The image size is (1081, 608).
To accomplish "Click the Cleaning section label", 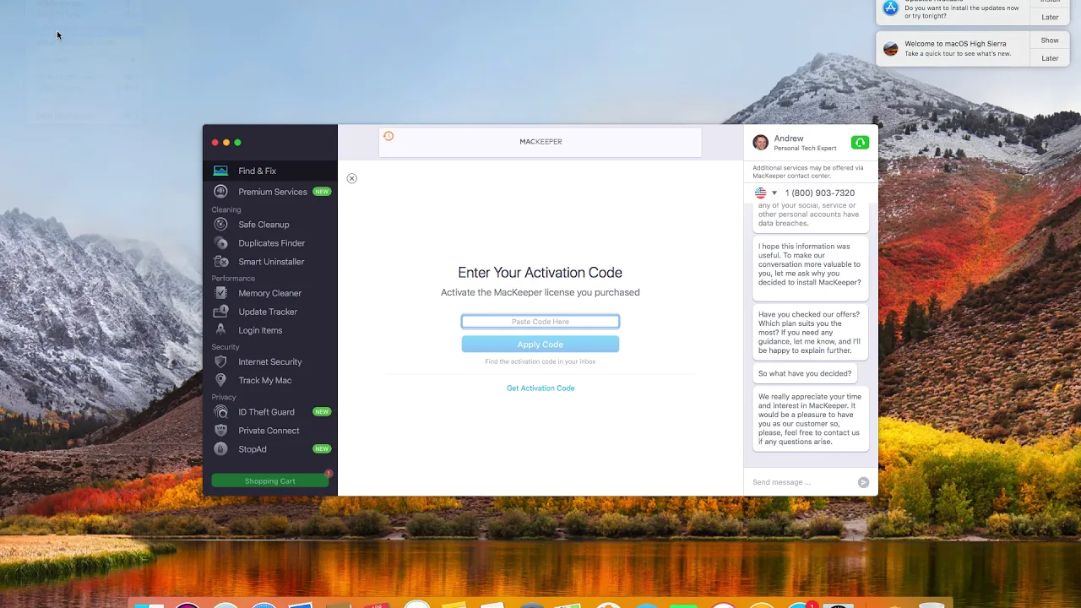I will pos(226,209).
